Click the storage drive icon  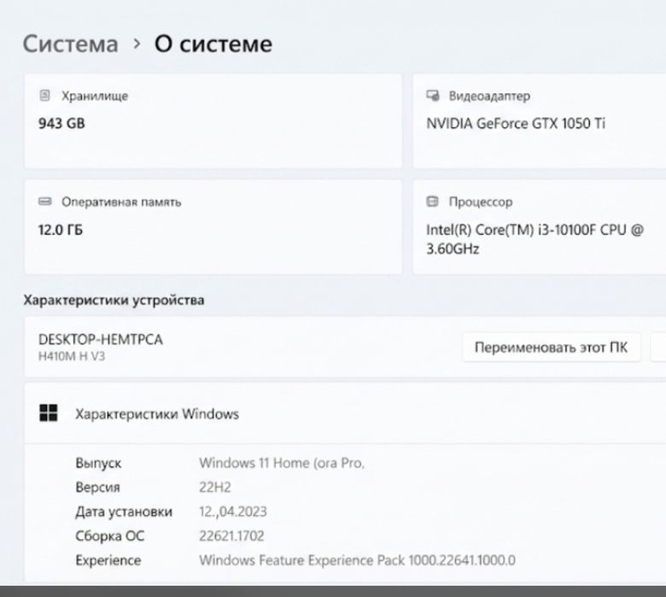pos(44,96)
